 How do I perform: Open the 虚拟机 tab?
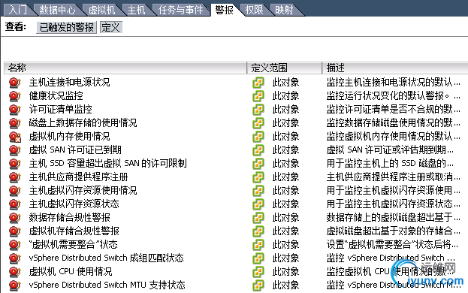point(101,11)
